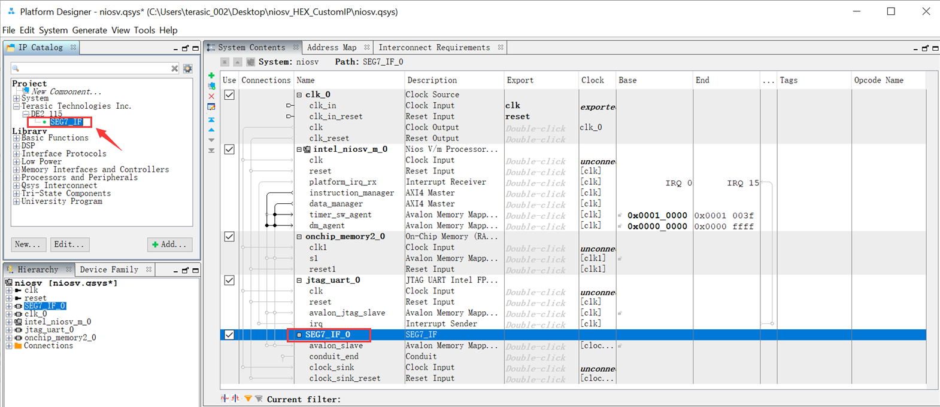940x407 pixels.
Task: Click the move-to-bottom gray arrow icon
Action: tap(211, 151)
